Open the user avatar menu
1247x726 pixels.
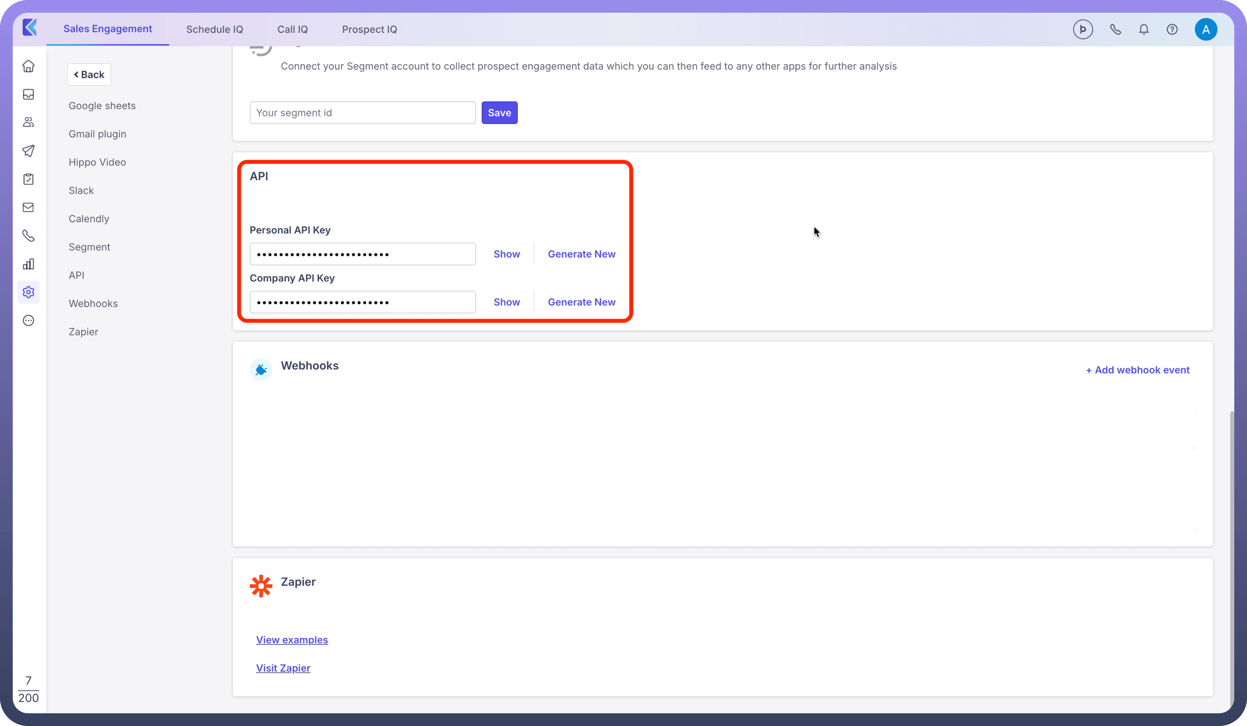1205,30
